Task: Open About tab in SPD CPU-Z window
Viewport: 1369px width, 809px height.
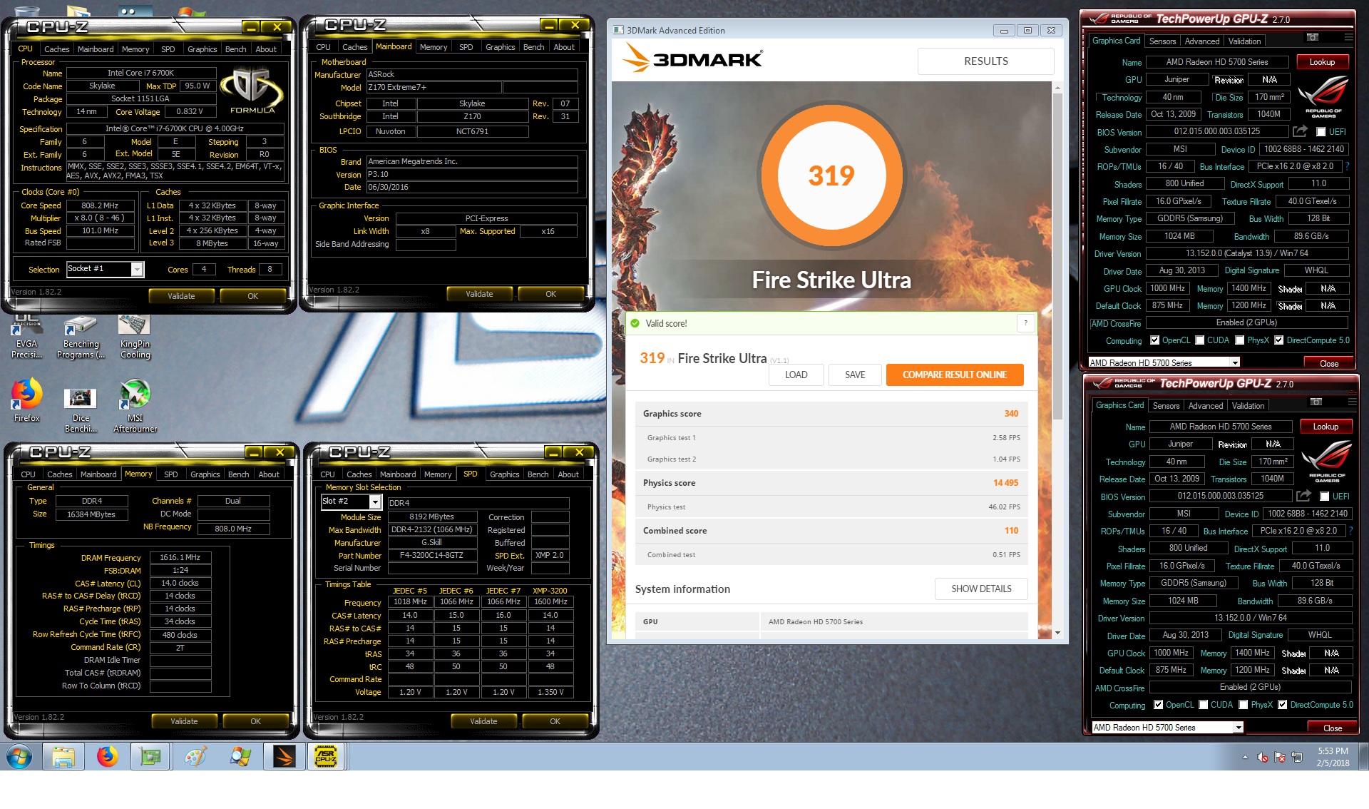Action: click(568, 474)
